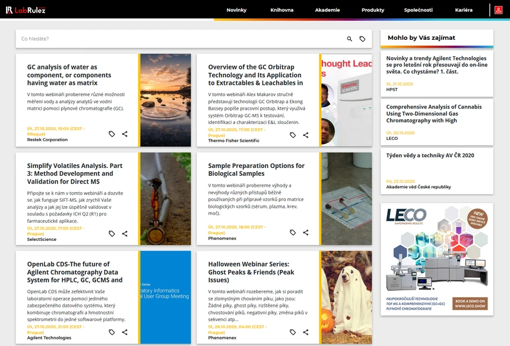
Task: Open the tag filter icon beside the search field
Action: point(363,38)
